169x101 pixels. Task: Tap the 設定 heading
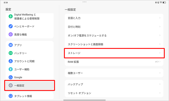(x=8, y=9)
